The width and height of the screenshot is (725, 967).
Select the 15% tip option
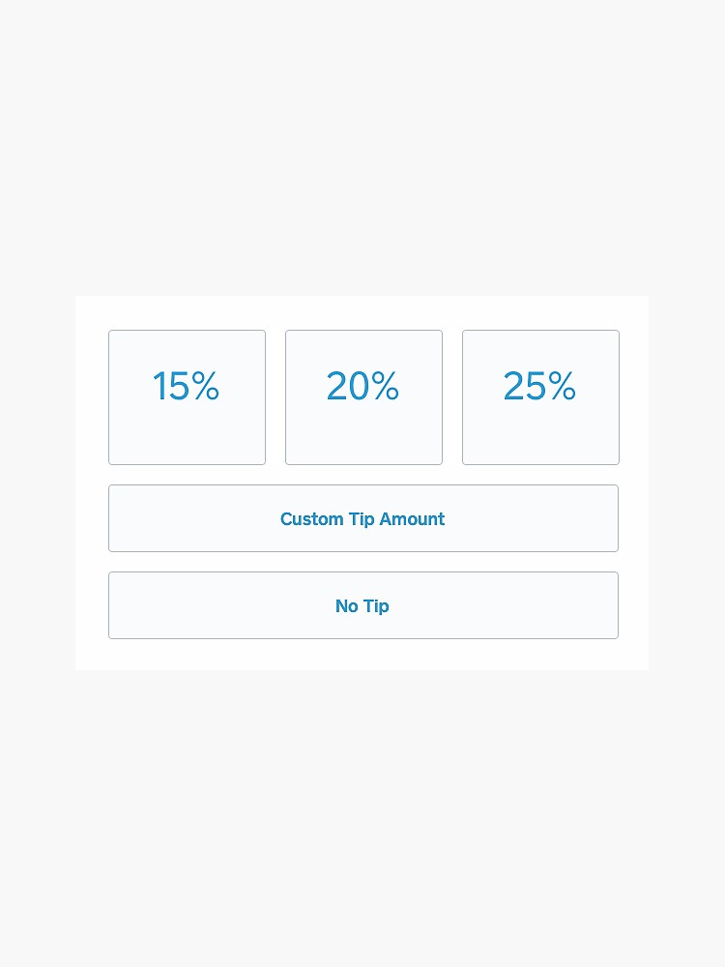pos(187,396)
